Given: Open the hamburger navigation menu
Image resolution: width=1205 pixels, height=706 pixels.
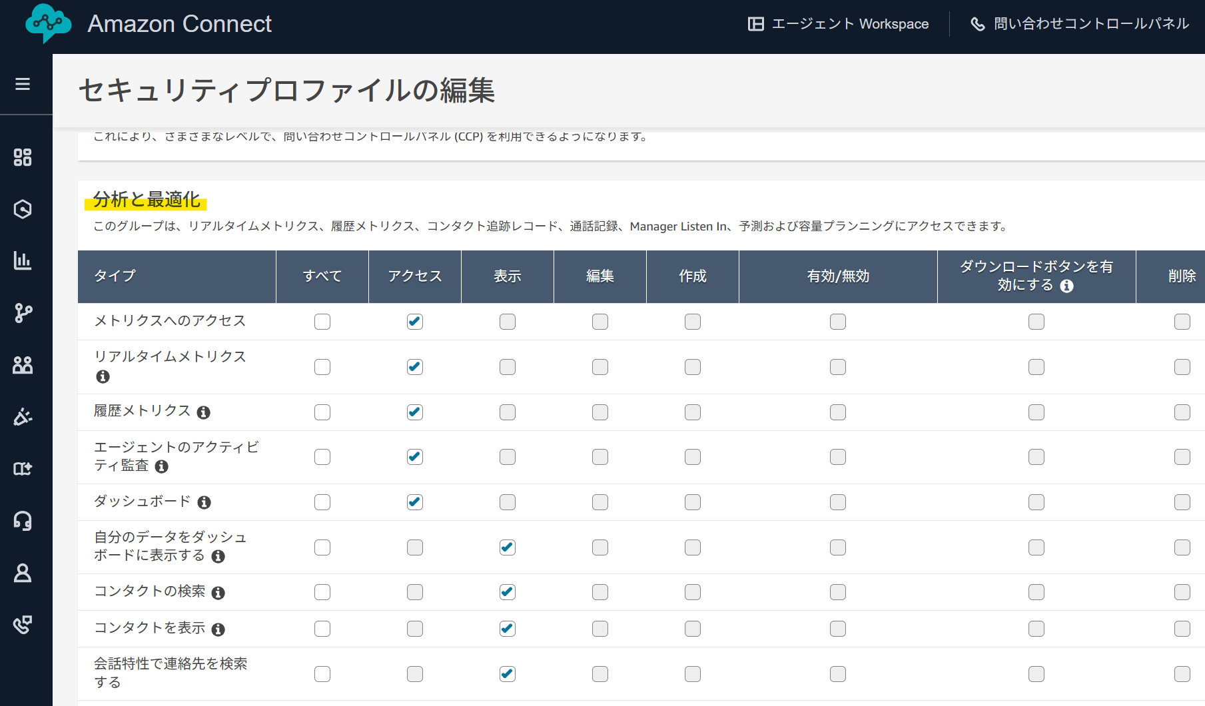Looking at the screenshot, I should pos(23,84).
